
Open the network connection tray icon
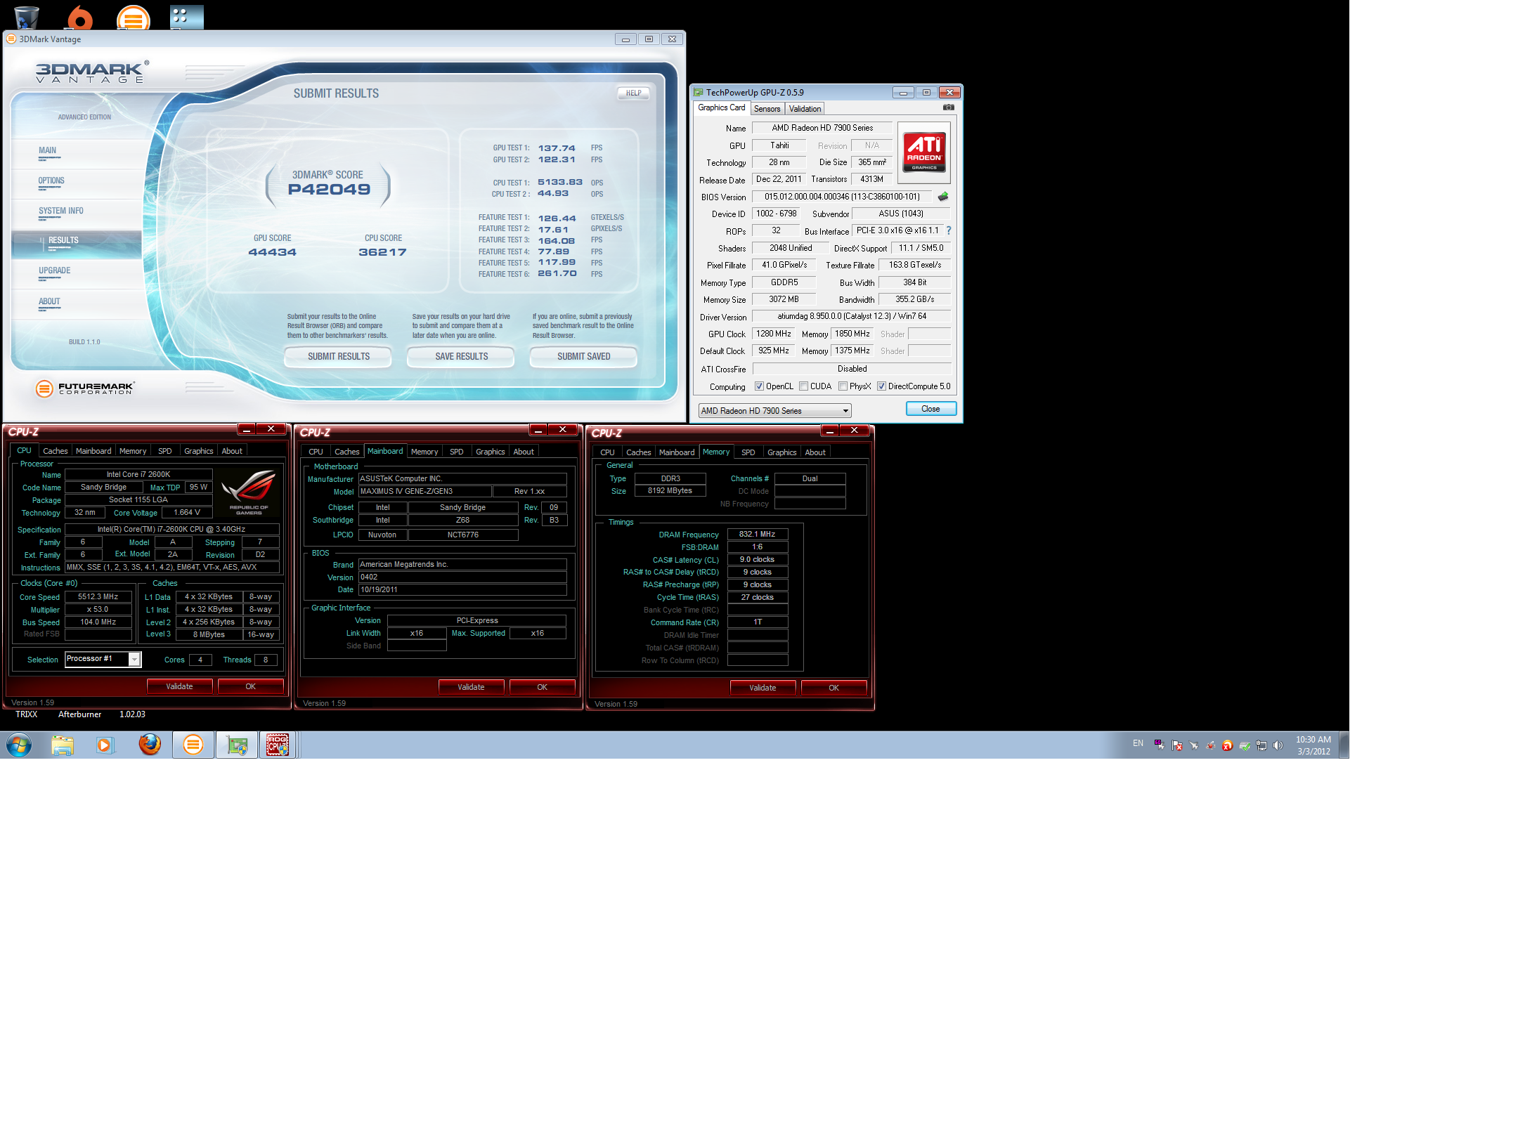[x=1261, y=745]
